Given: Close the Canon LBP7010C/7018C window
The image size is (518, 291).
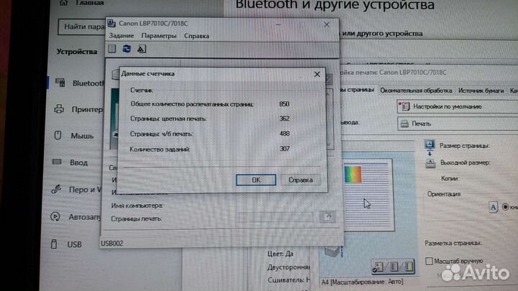Looking at the screenshot, I should pos(327,24).
